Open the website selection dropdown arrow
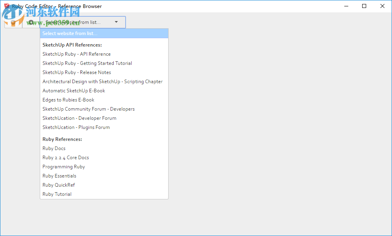Viewport: 392px width, 236px height. [116, 22]
